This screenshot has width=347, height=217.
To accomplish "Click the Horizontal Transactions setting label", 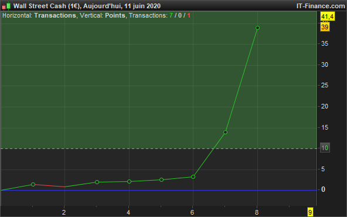I will coord(39,15).
